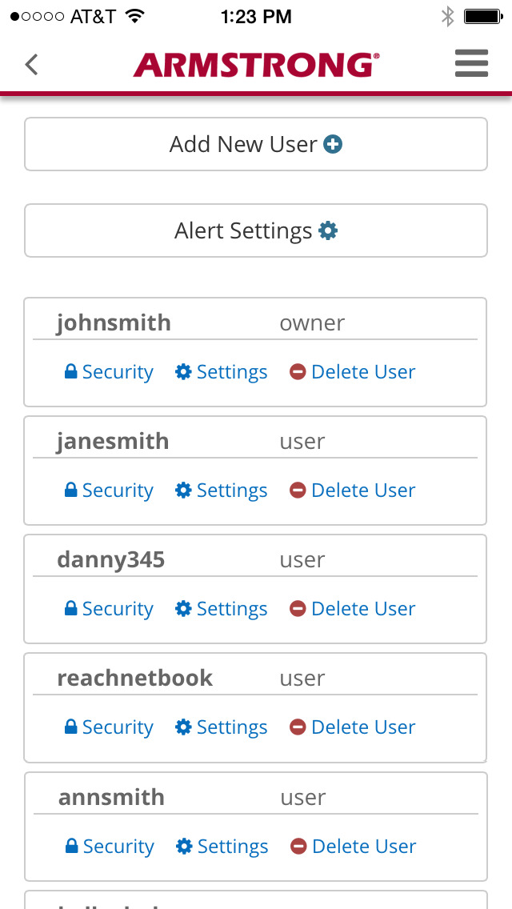
Task: Open Settings for johnsmith
Action: coord(231,372)
